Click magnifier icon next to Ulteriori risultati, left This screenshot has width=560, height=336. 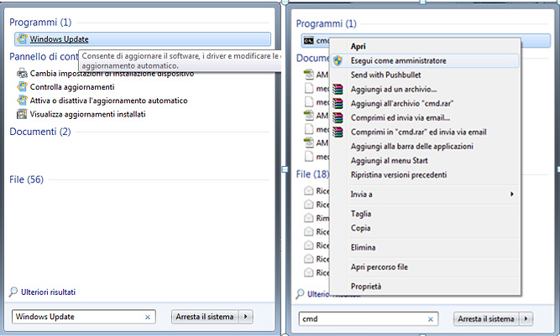13,292
